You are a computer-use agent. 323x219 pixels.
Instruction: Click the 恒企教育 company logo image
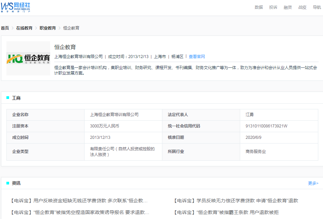[28, 58]
